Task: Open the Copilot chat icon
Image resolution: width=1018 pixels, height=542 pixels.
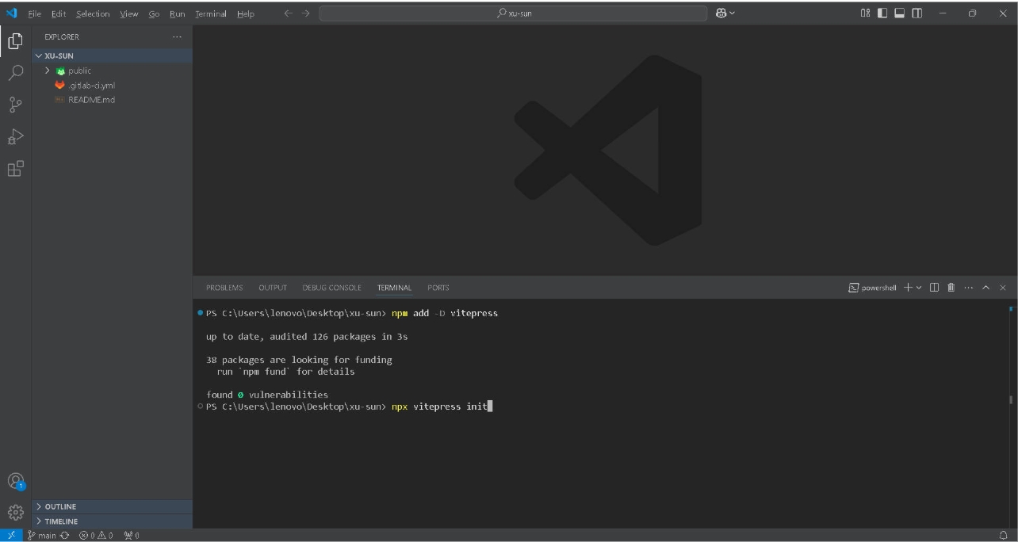Action: (x=721, y=13)
